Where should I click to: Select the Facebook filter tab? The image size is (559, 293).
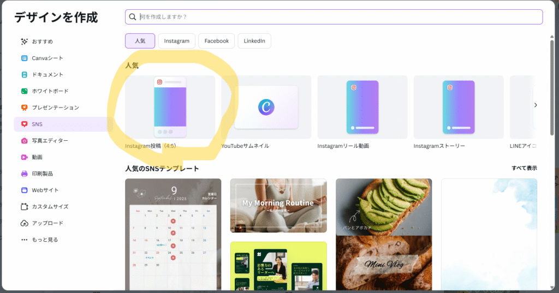tap(217, 41)
